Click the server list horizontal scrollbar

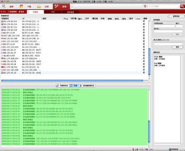tap(72, 81)
